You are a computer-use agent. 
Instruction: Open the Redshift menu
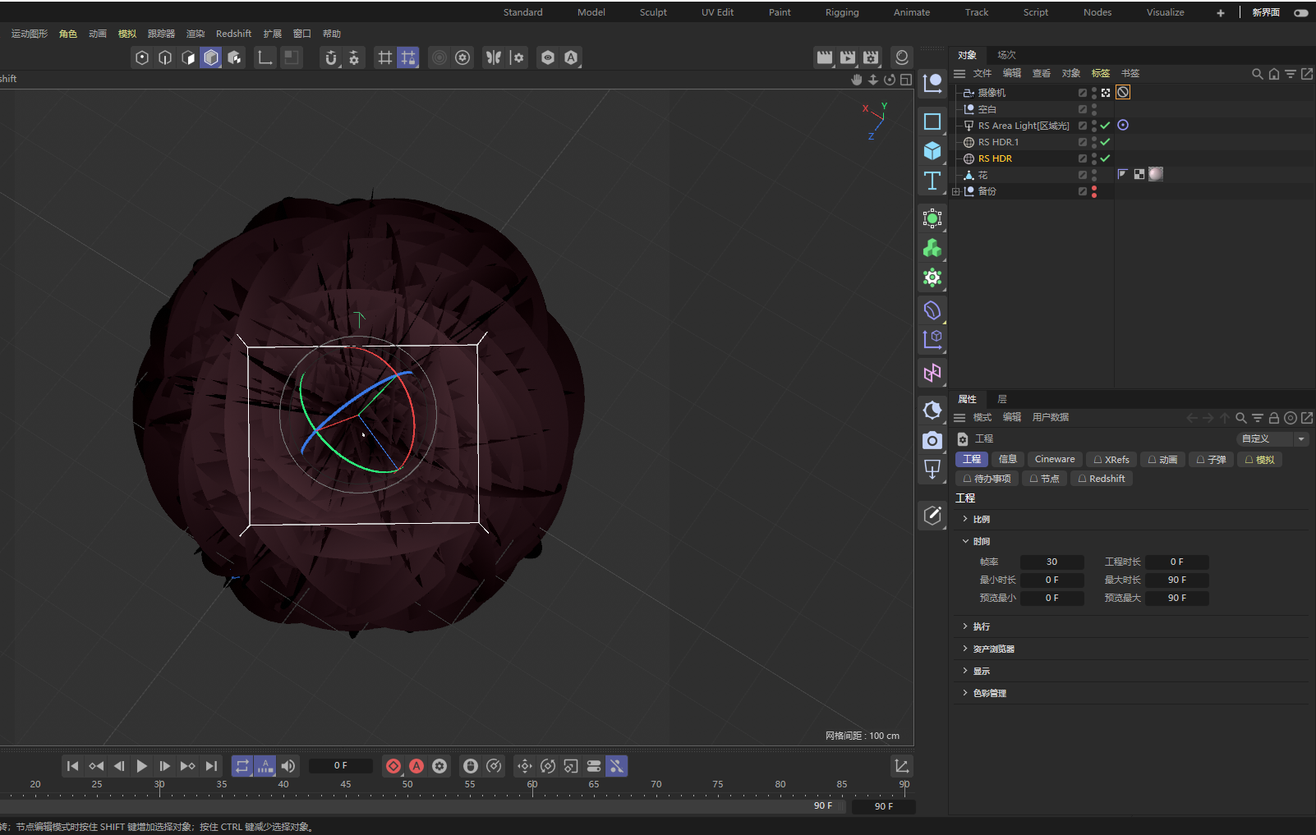[x=233, y=34]
